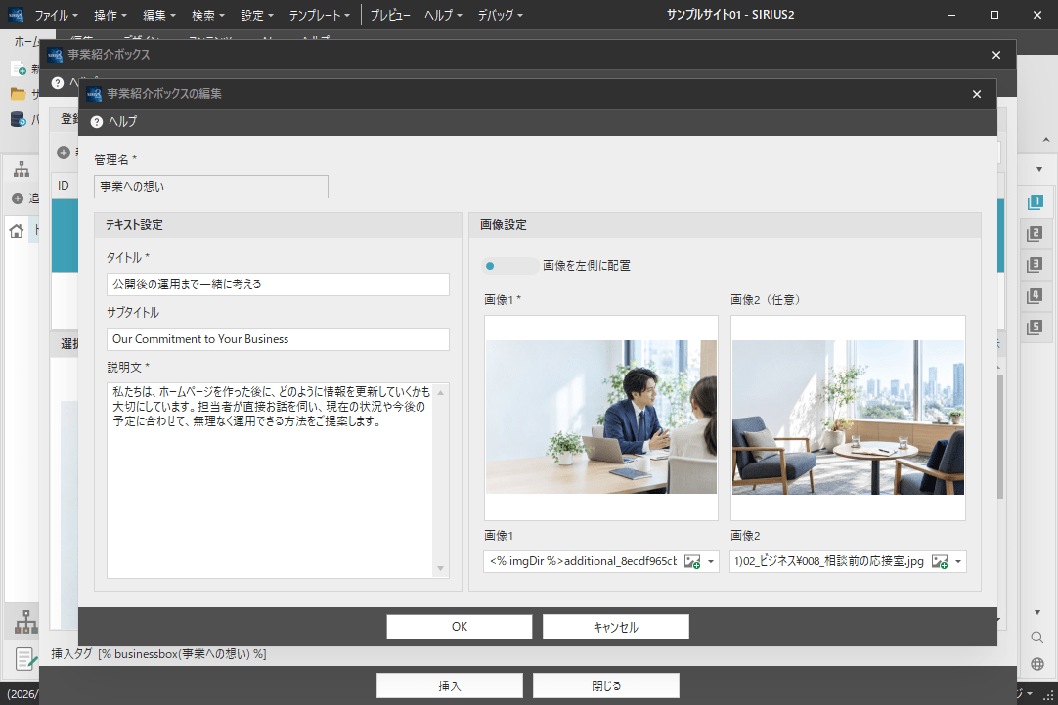
Task: Click キャンセル button
Action: 615,627
